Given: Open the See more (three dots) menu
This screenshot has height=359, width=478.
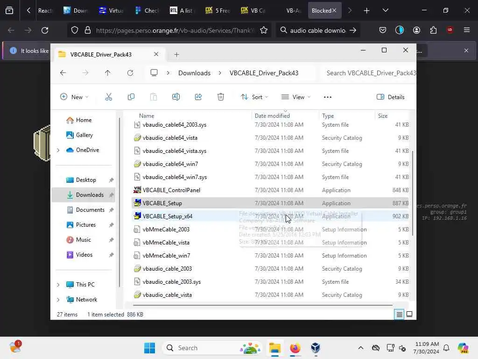Looking at the screenshot, I should [x=327, y=97].
